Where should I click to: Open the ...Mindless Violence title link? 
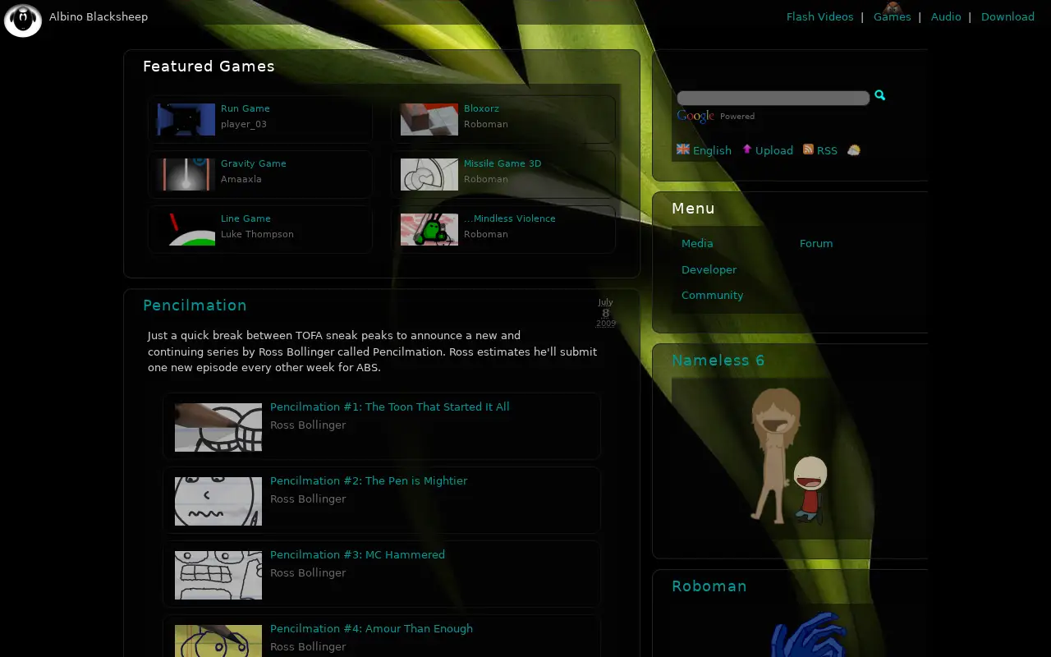tap(510, 218)
